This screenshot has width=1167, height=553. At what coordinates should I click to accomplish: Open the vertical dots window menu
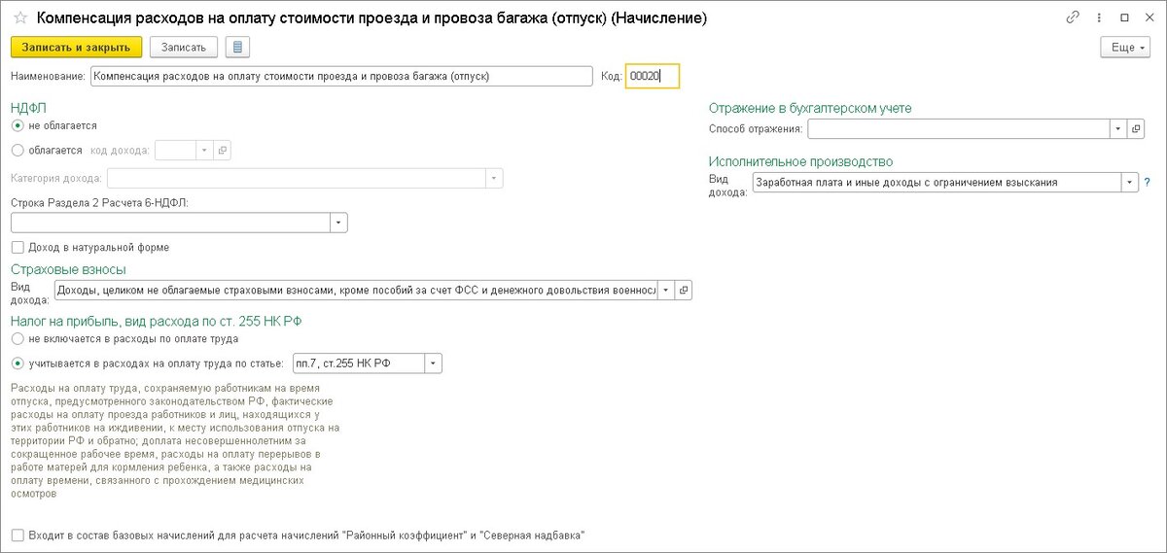[x=1099, y=17]
